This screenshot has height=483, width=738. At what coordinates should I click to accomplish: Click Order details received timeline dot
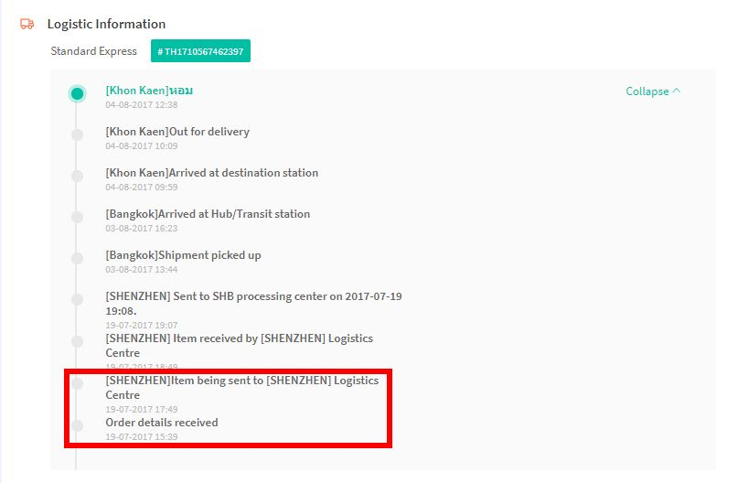click(77, 425)
